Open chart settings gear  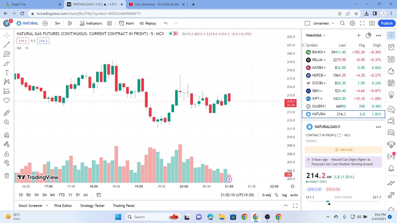point(352,23)
